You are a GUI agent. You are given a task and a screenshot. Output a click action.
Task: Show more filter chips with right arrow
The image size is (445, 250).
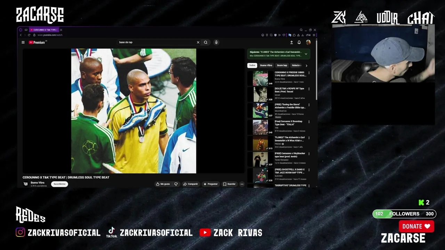[x=306, y=66]
